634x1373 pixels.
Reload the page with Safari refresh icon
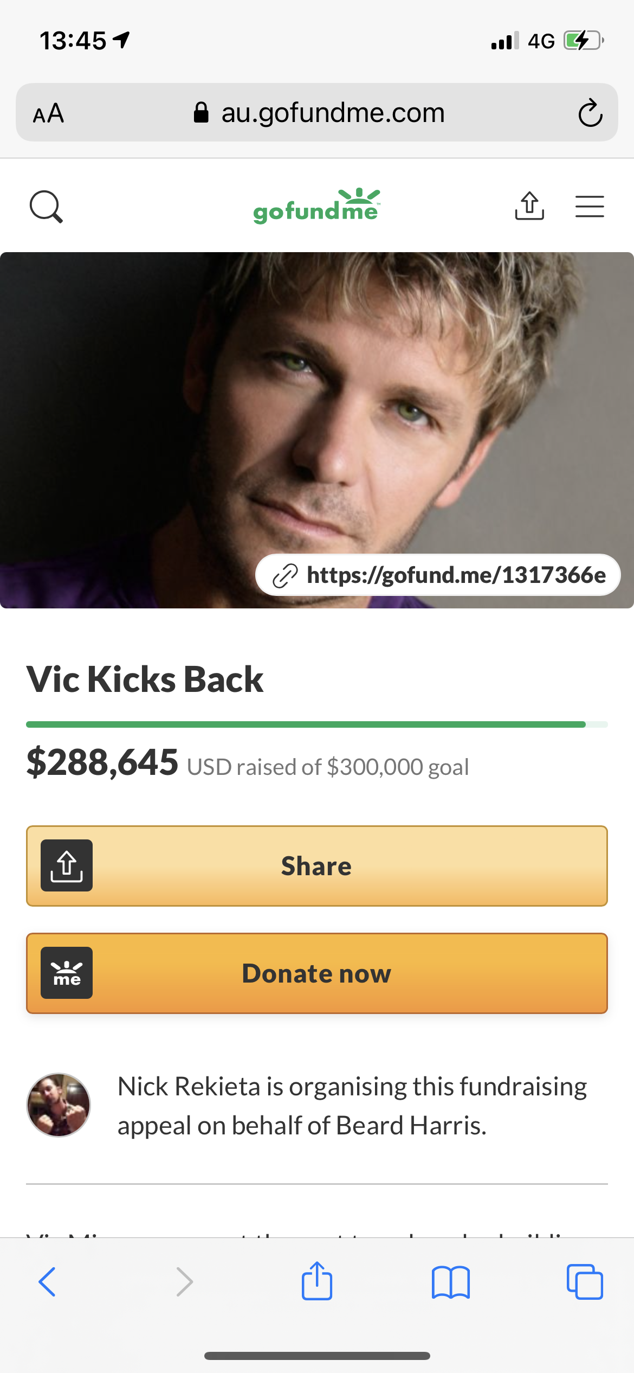tap(590, 113)
